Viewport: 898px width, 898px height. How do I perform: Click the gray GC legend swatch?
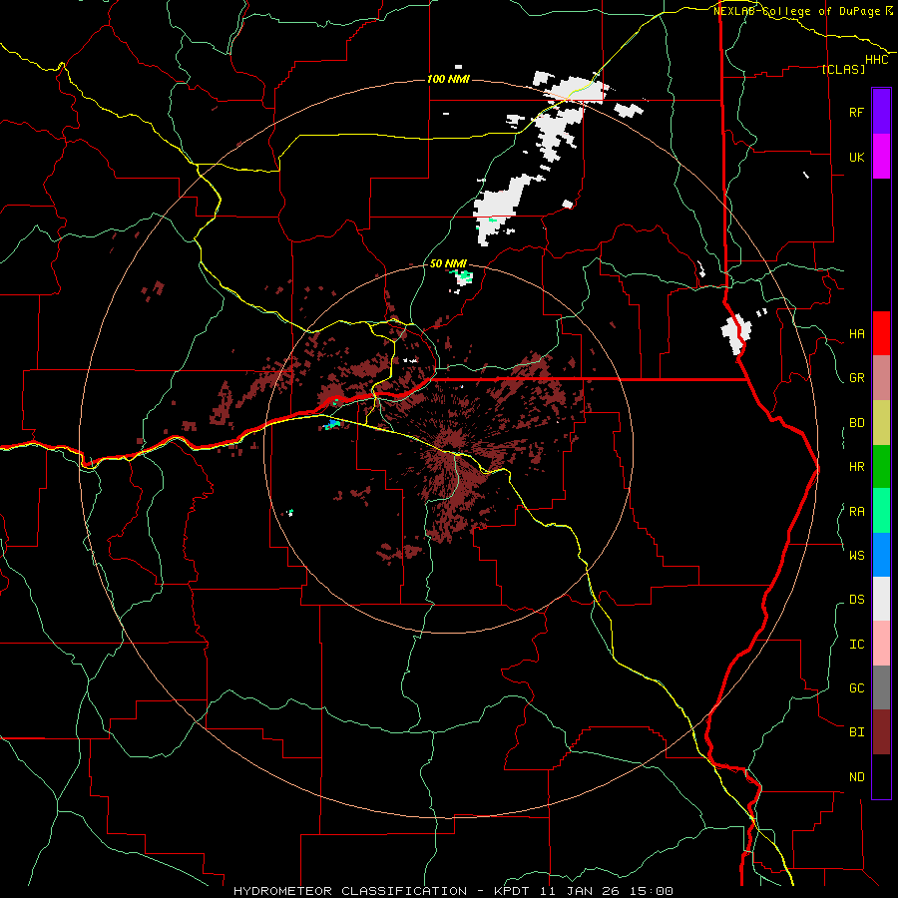coord(881,687)
